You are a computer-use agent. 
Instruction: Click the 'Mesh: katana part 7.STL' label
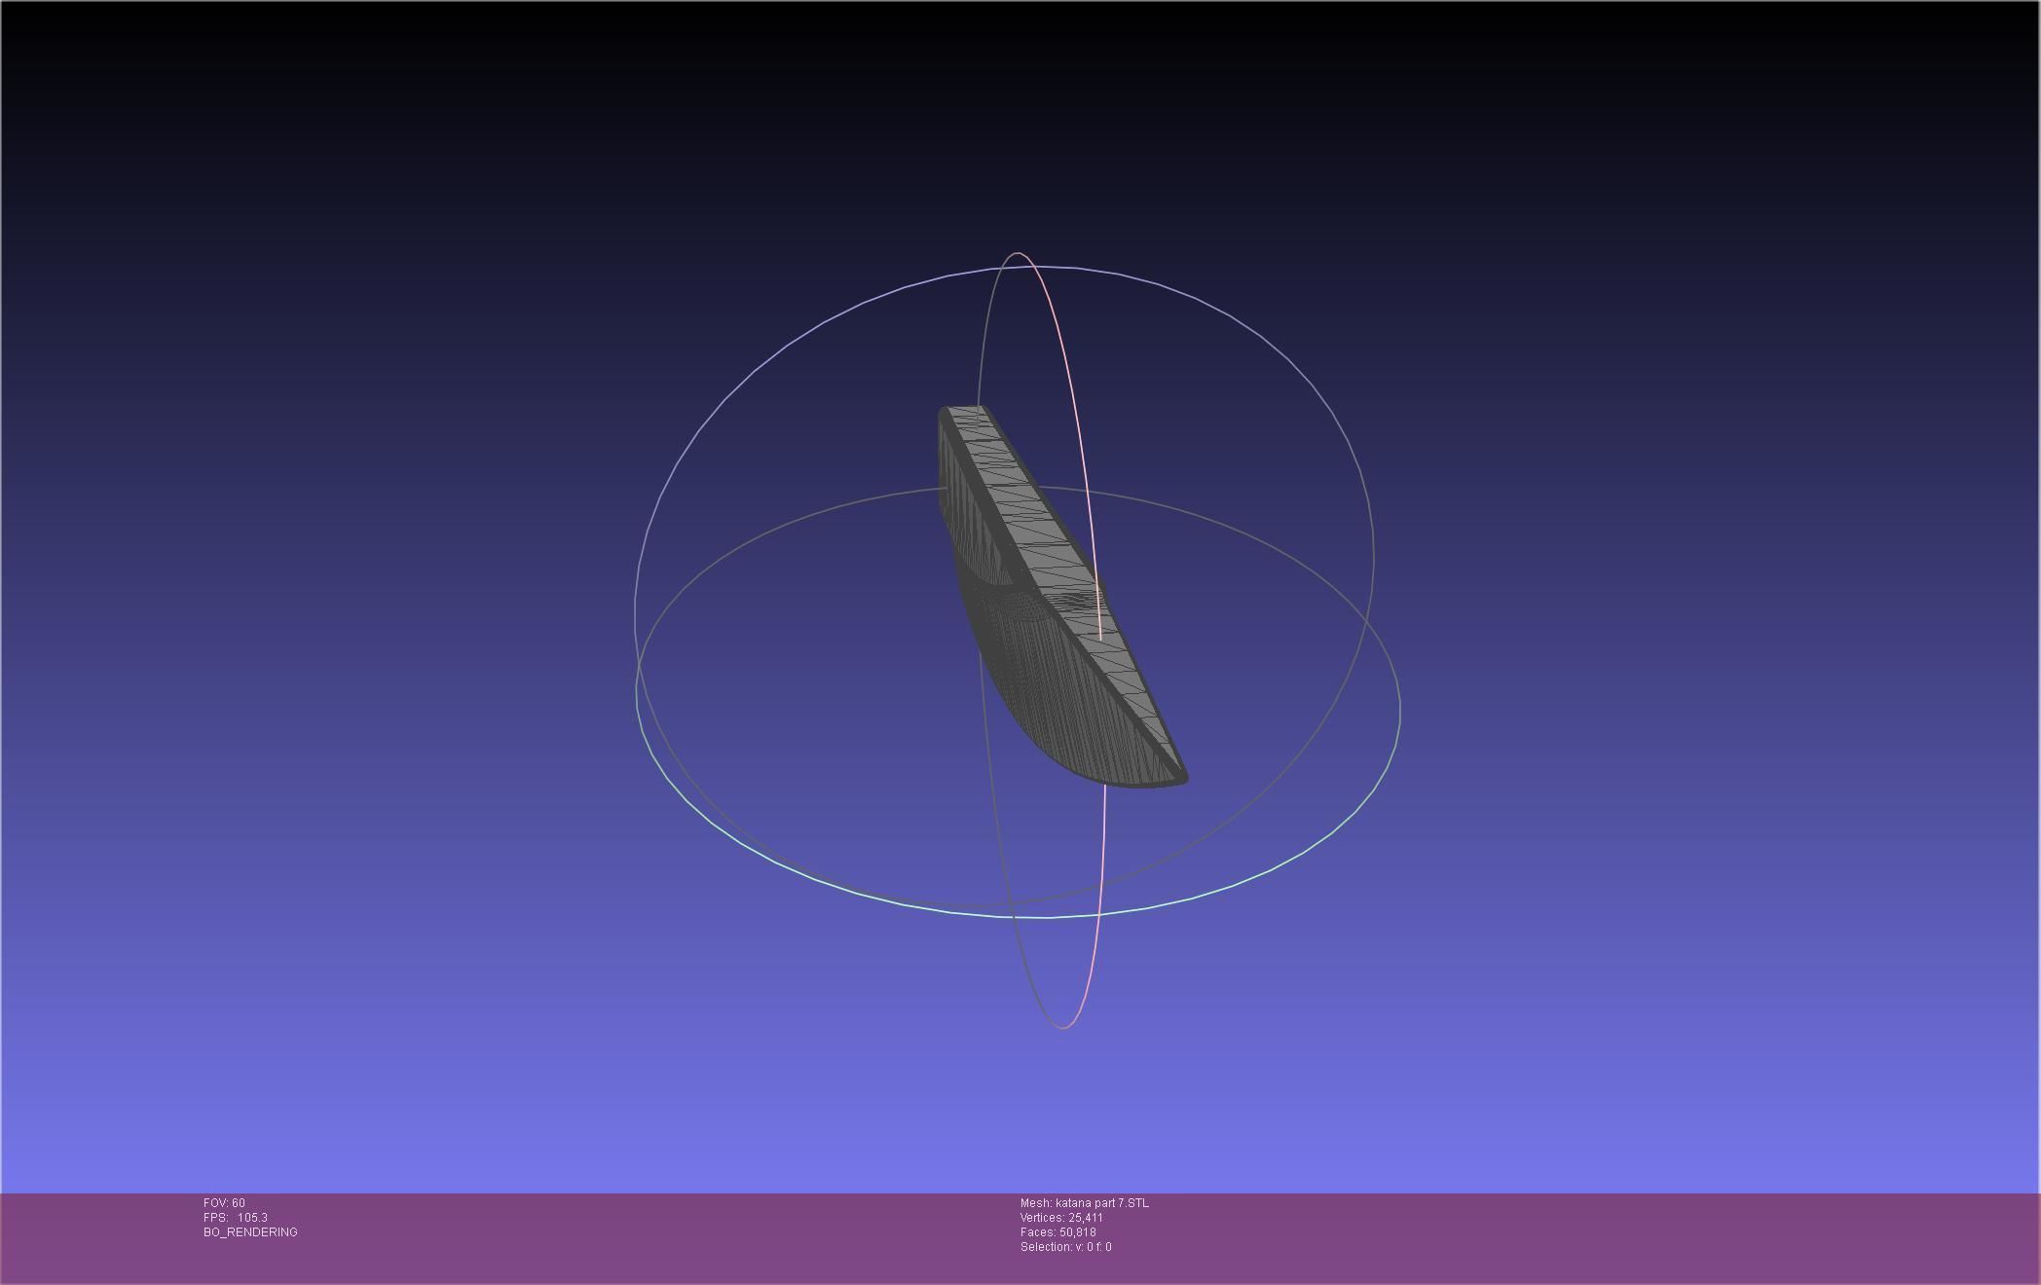(1084, 1203)
